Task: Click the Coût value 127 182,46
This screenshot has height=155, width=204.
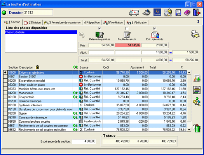Action: pyautogui.click(x=122, y=89)
